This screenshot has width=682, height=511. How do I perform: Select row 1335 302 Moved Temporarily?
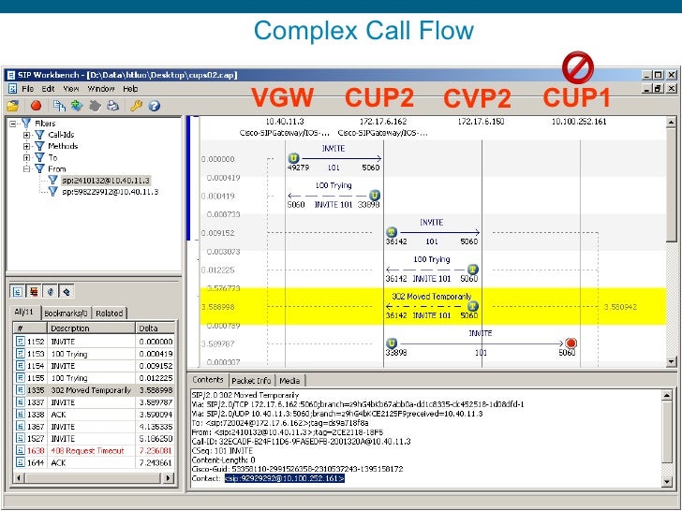[x=94, y=389]
